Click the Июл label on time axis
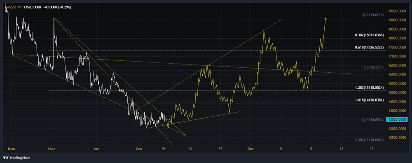The image size is (412, 163). (52, 149)
